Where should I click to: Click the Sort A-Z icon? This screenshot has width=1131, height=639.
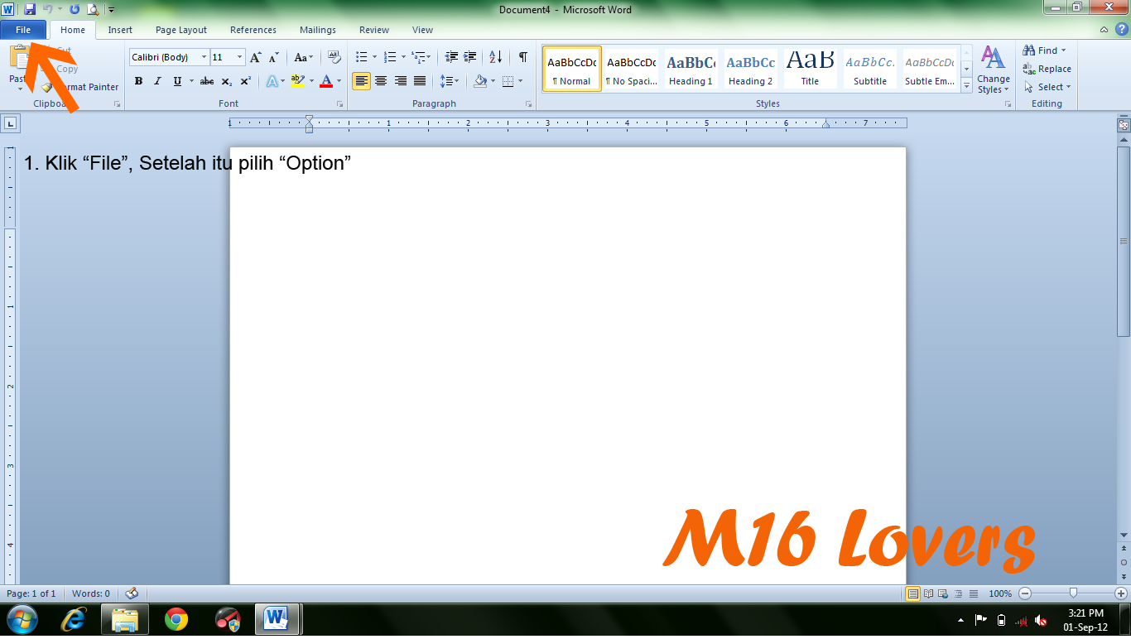[x=495, y=57]
